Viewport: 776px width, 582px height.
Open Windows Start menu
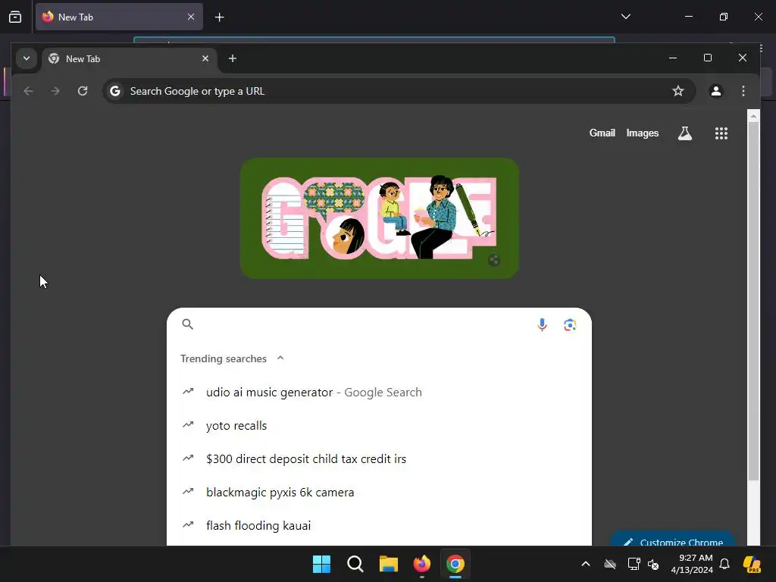(x=321, y=564)
